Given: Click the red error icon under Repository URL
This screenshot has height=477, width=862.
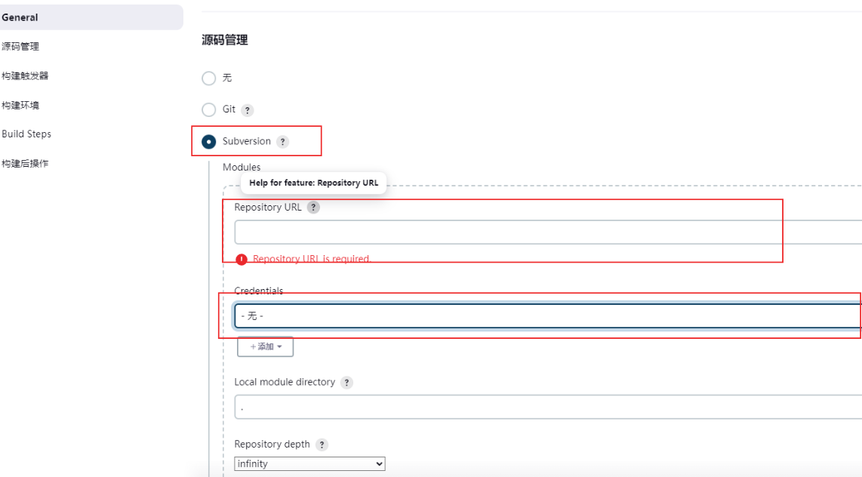Looking at the screenshot, I should (x=242, y=260).
